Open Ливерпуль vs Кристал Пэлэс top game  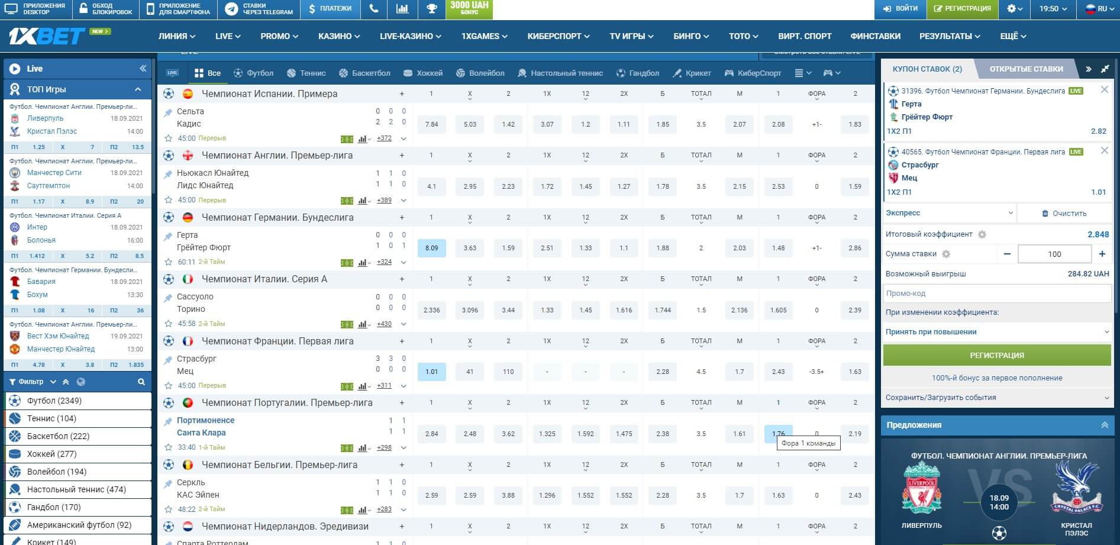click(x=77, y=125)
